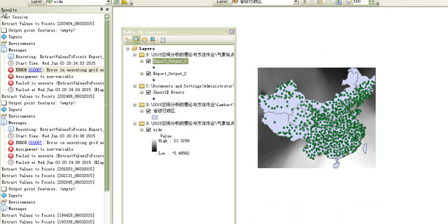Image resolution: width=448 pixels, height=224 pixels.
Task: Click the Environments icon under run 203404
Action: coord(4,44)
